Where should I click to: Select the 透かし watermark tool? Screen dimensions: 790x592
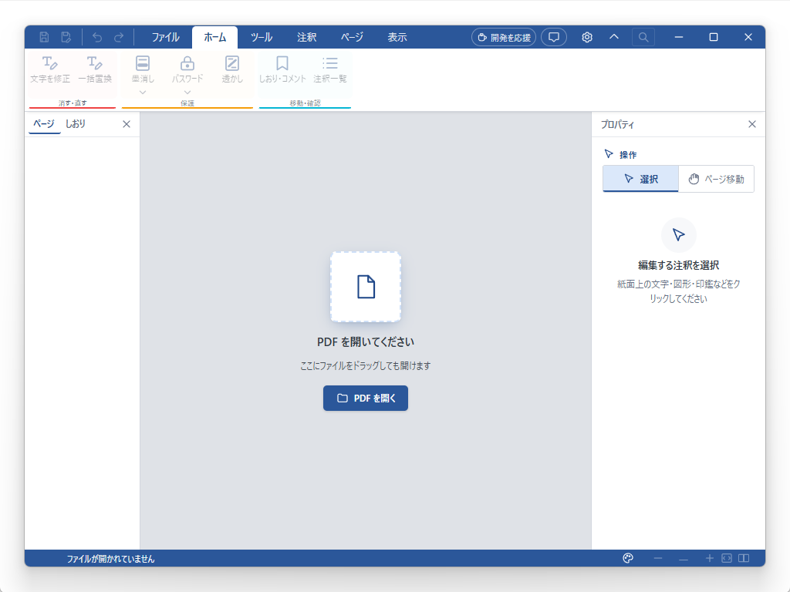point(231,69)
